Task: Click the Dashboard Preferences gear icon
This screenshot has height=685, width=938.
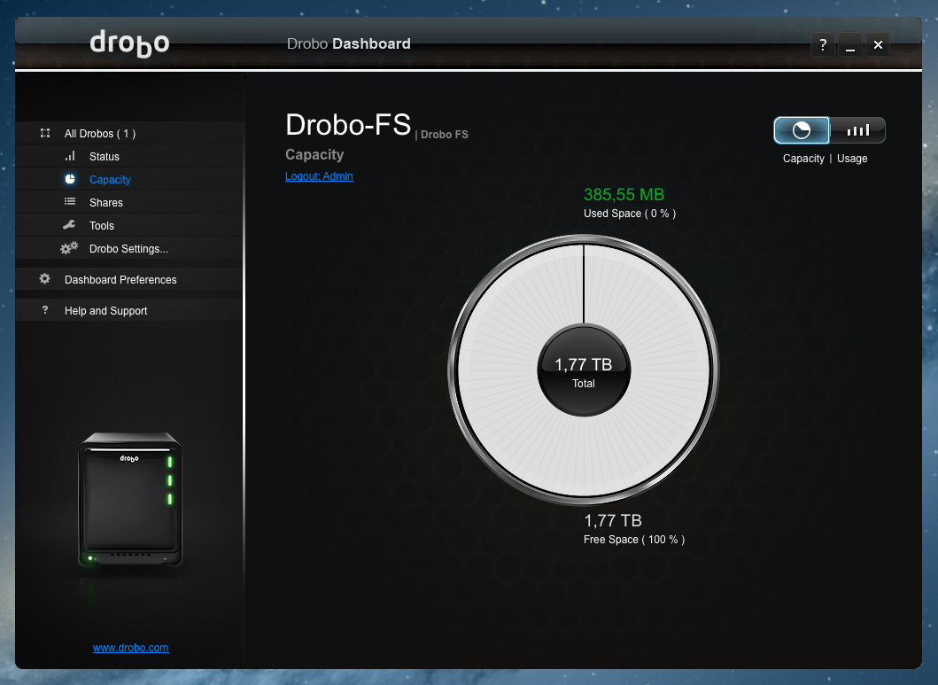Action: tap(45, 279)
